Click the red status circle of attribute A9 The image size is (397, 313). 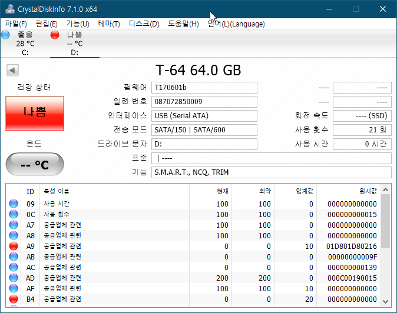[x=14, y=246]
